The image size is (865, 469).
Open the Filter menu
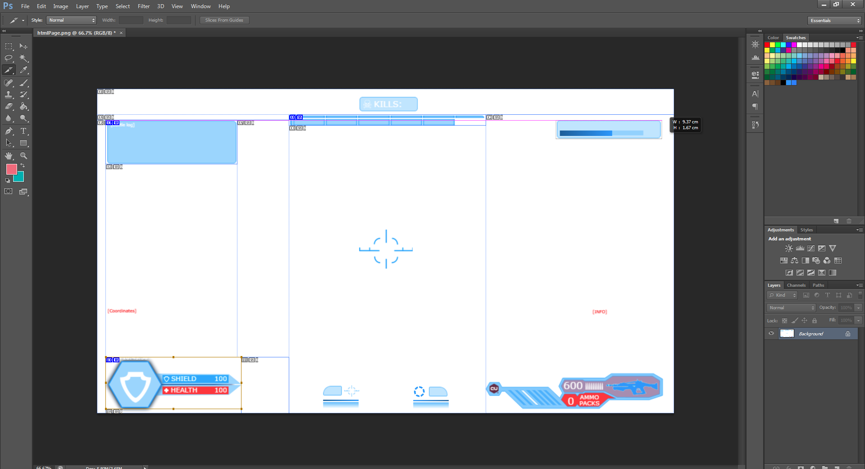tap(143, 6)
